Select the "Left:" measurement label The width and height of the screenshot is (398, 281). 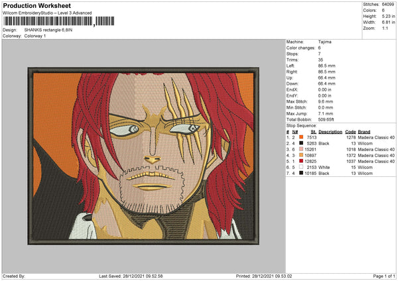291,66
